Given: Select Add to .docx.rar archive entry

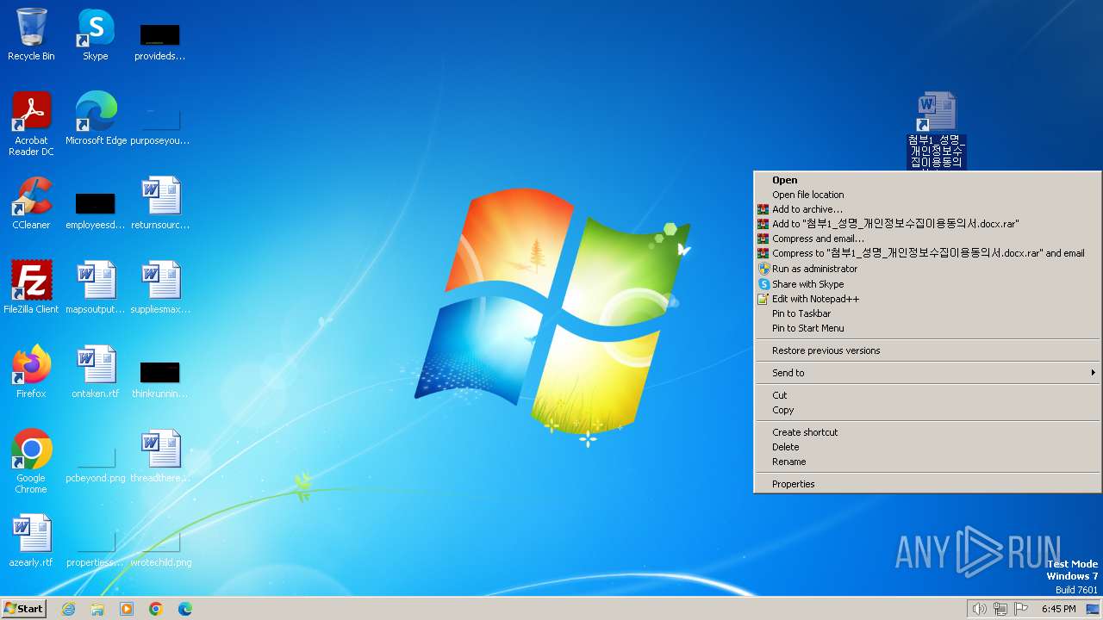Looking at the screenshot, I should (x=927, y=224).
